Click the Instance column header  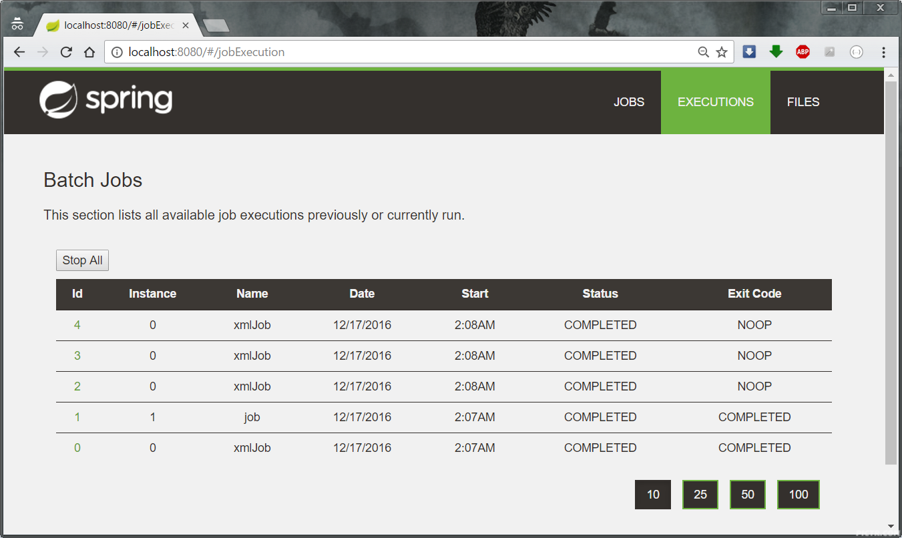[153, 294]
